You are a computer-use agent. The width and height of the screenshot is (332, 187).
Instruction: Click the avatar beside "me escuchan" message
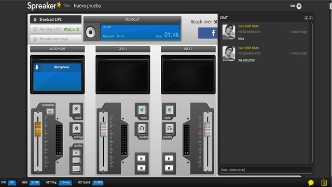(x=229, y=54)
